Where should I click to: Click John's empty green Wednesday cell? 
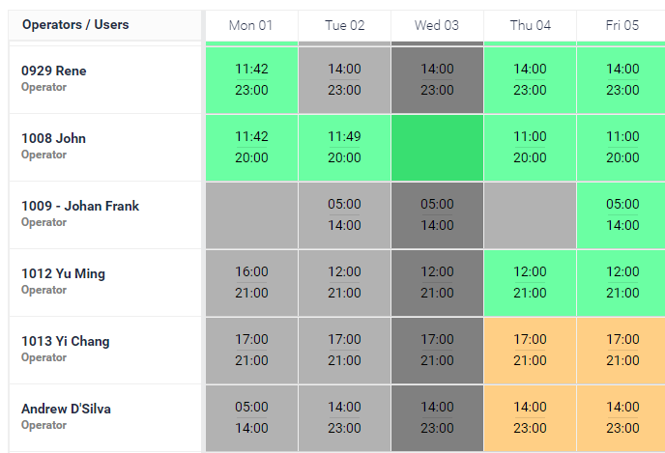coord(437,147)
